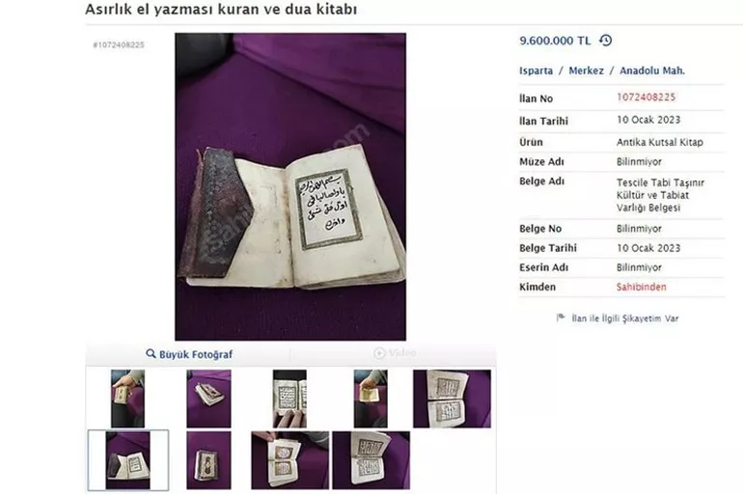Select fourth top-row thumbnail with gold book
This screenshot has width=743, height=494.
coord(371,398)
